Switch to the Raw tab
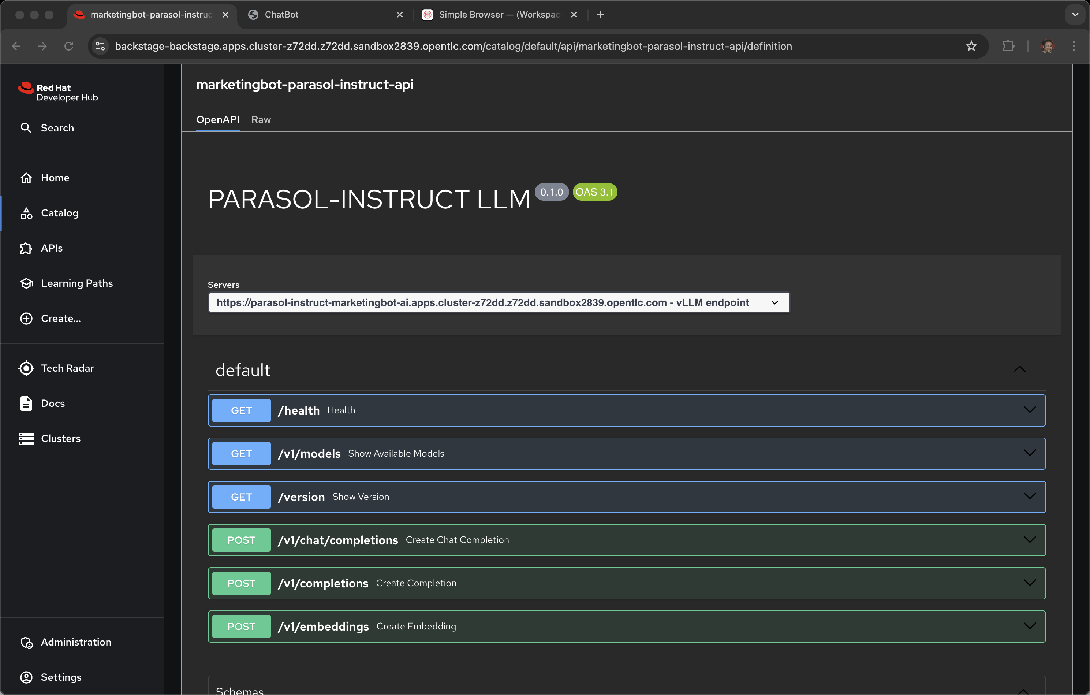This screenshot has width=1090, height=695. (261, 119)
